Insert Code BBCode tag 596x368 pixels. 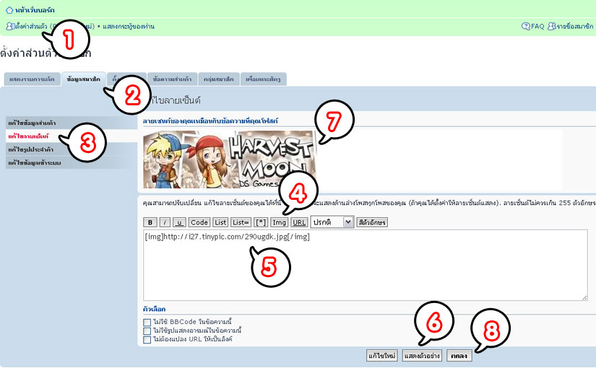[199, 222]
